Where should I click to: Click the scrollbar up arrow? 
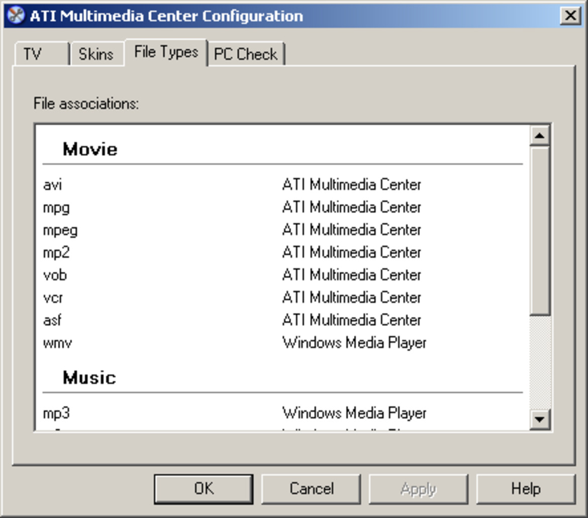[x=540, y=135]
